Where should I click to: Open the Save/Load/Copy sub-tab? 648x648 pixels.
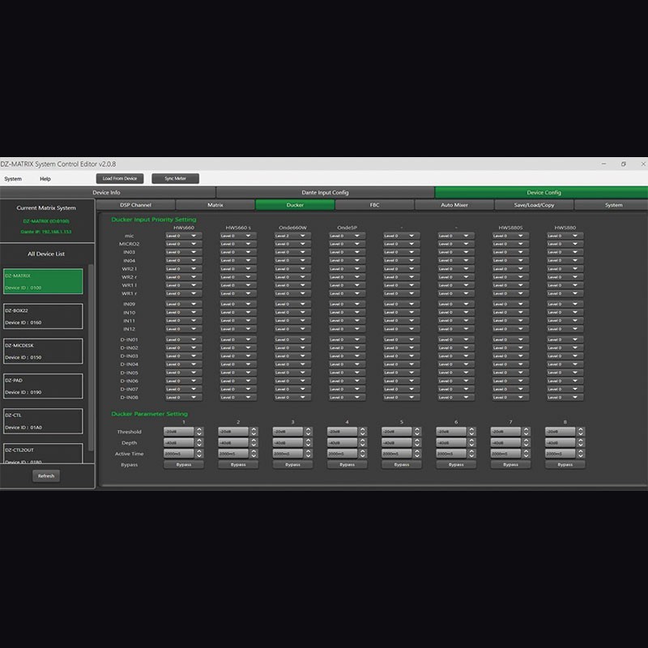click(x=534, y=205)
